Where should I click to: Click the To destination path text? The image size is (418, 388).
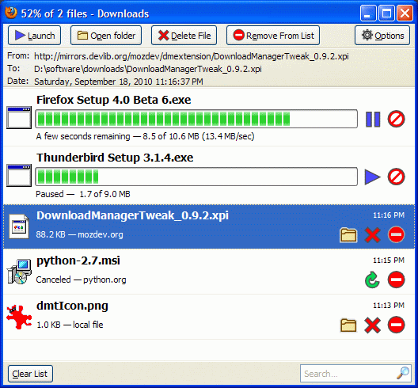[148, 69]
